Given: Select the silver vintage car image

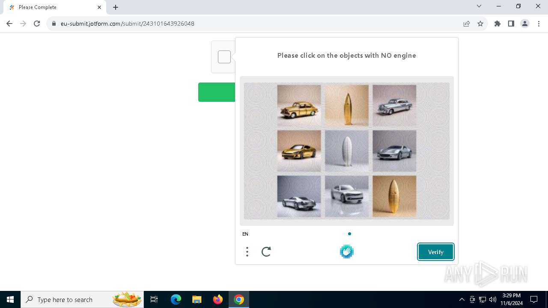Looking at the screenshot, I should tap(394, 106).
